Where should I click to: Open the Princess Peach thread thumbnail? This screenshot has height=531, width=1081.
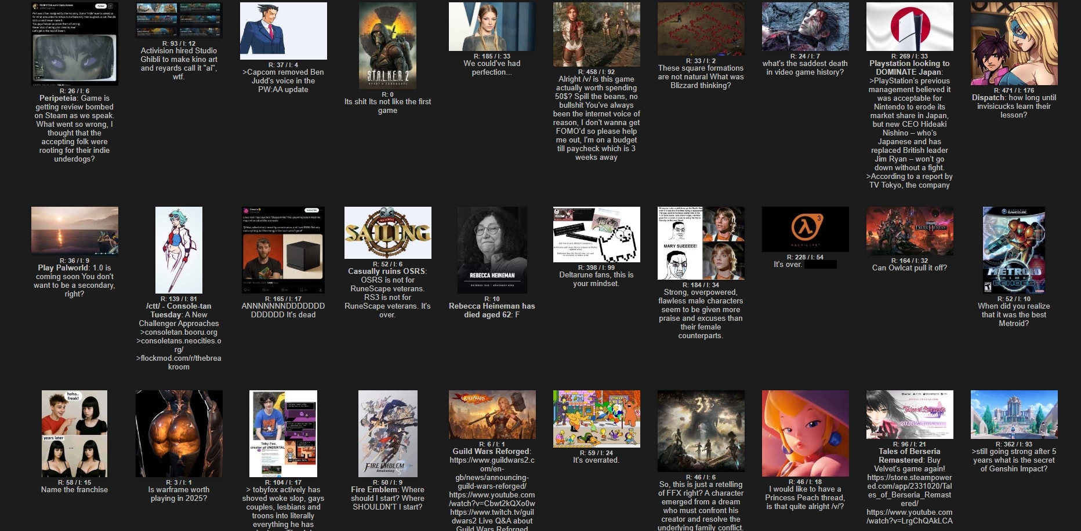point(806,434)
